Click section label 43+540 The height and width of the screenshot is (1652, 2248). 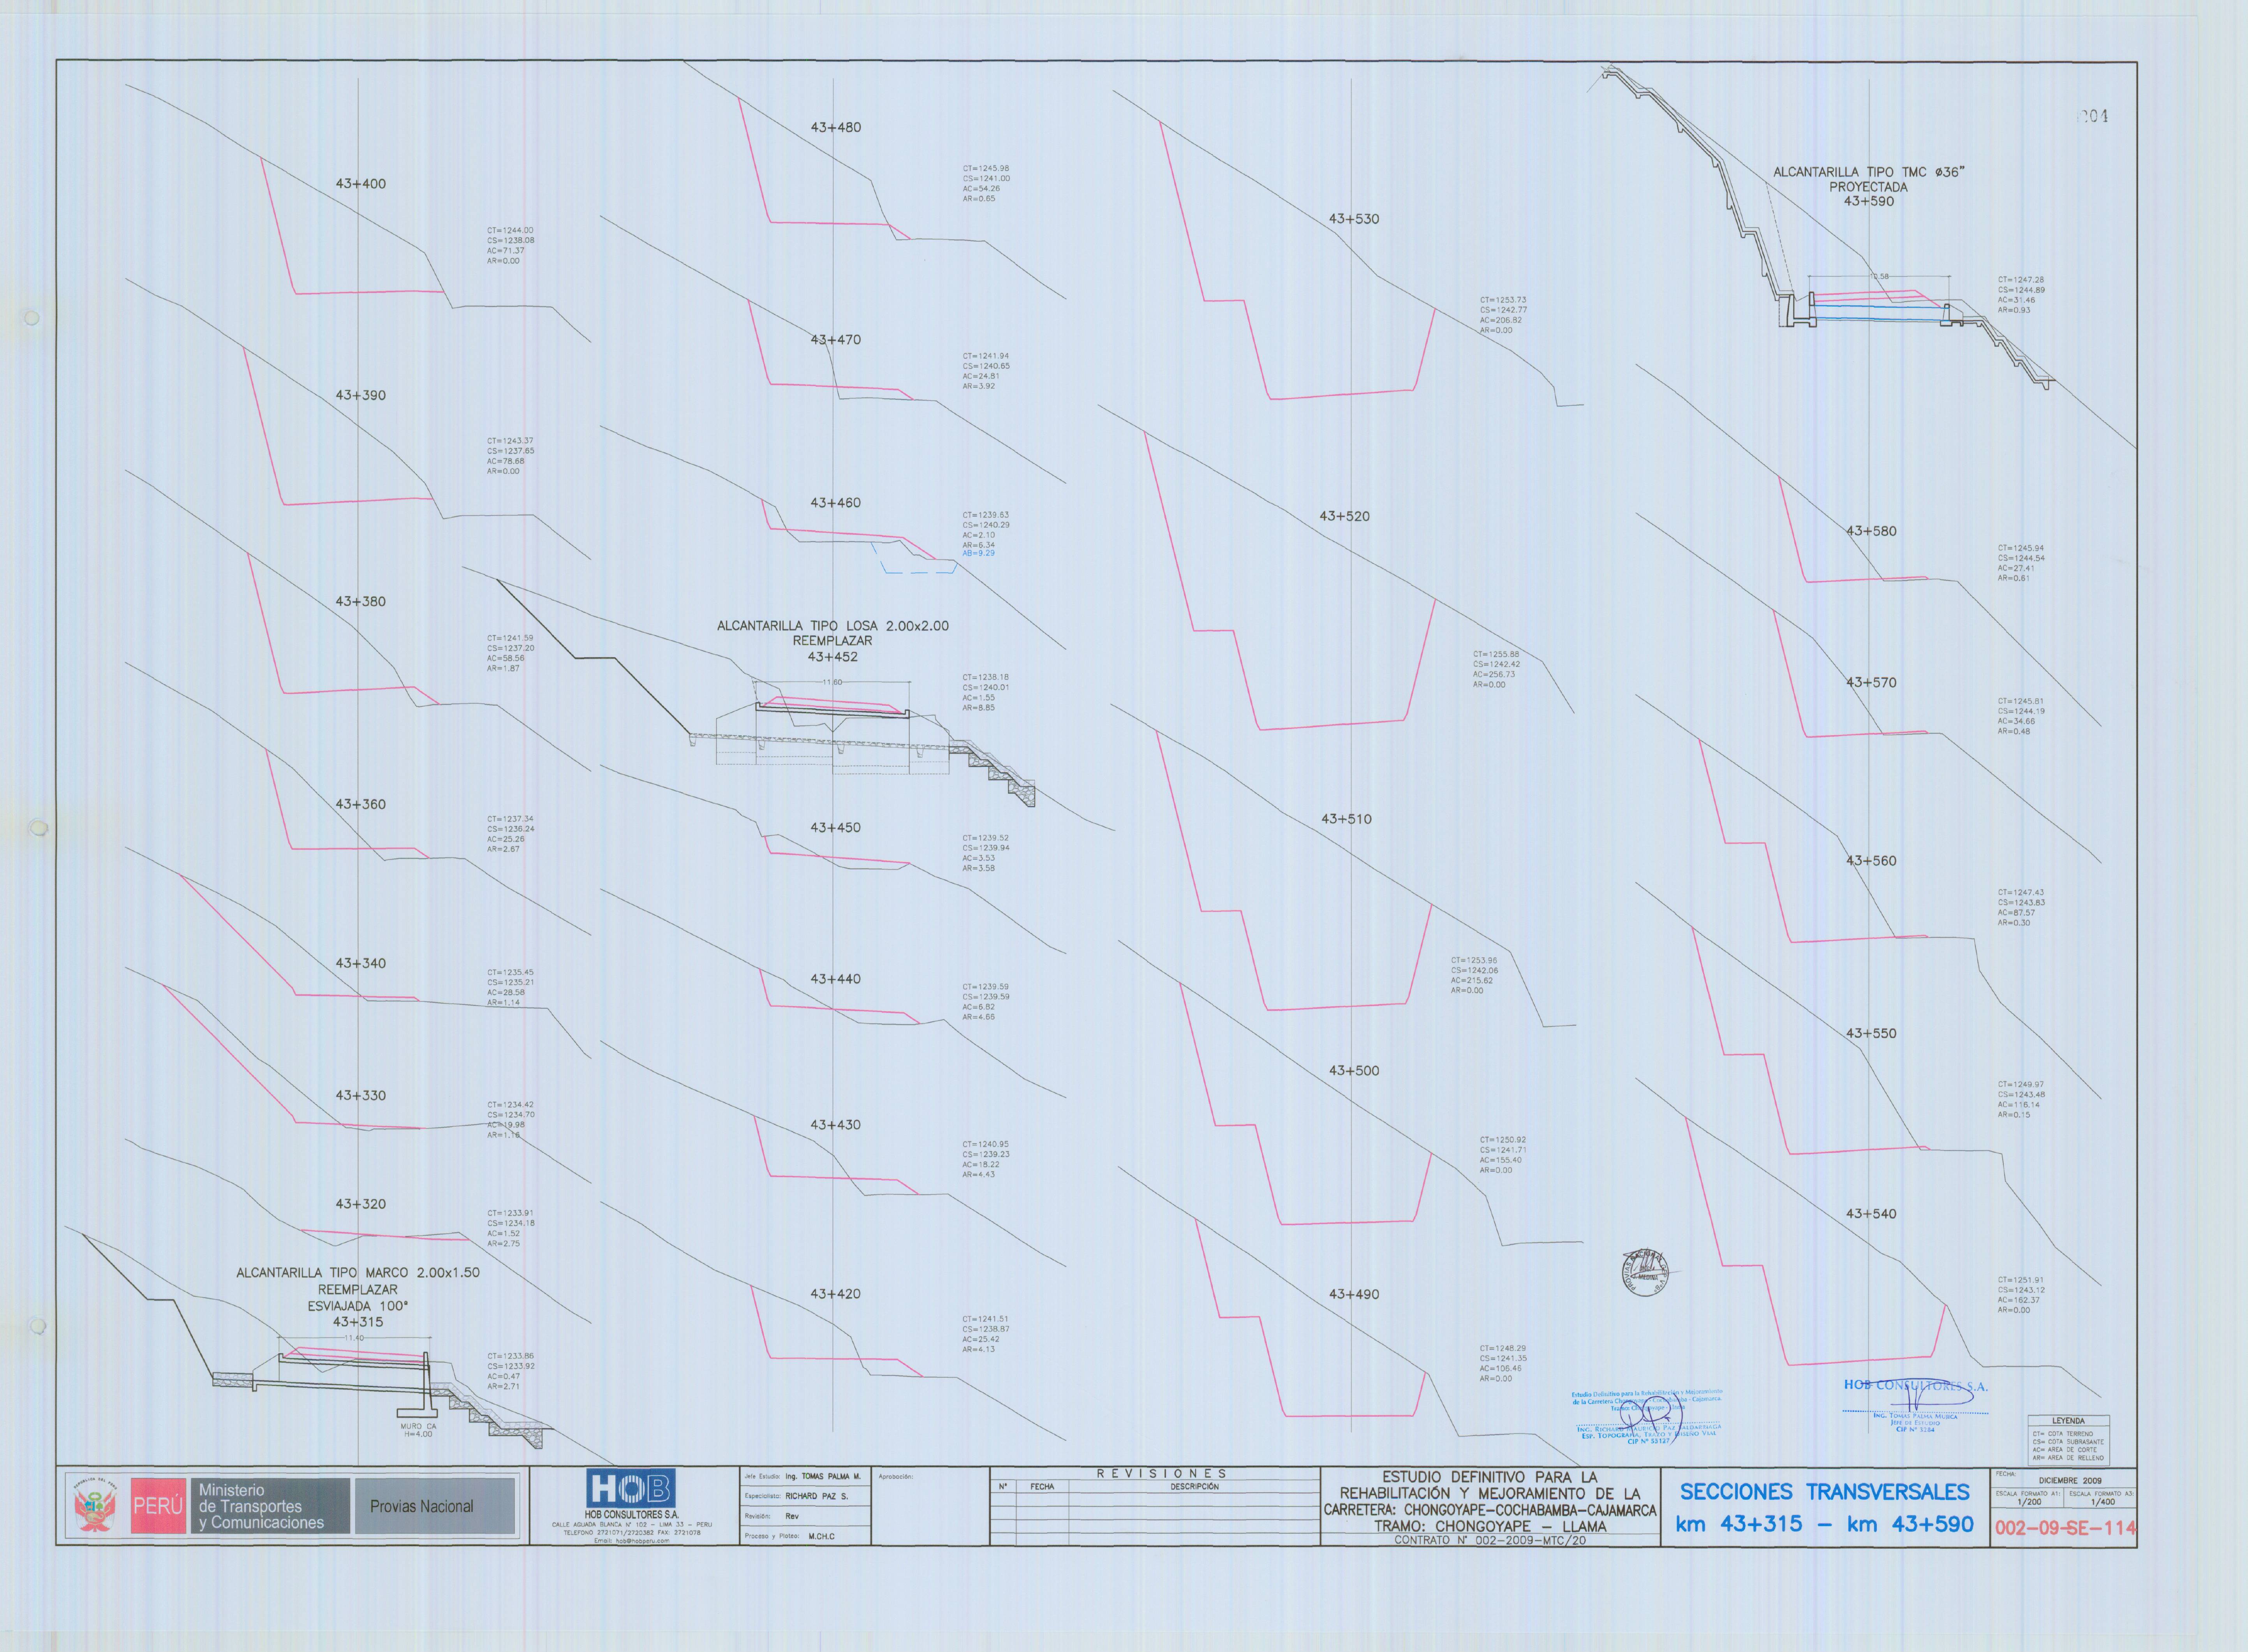coord(1871,1214)
